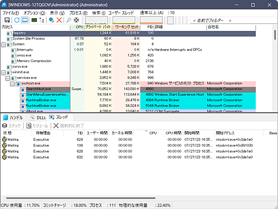Select the crosshair Find Window's Process icon
The width and height of the screenshot is (278, 209).
pyautogui.click(x=76, y=20)
